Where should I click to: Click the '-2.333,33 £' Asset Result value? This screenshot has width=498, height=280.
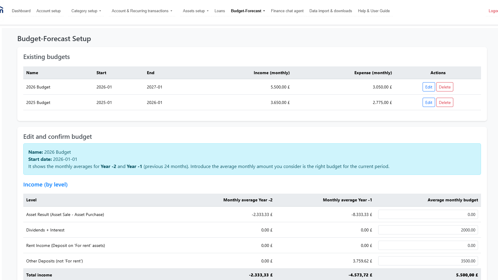click(x=262, y=214)
